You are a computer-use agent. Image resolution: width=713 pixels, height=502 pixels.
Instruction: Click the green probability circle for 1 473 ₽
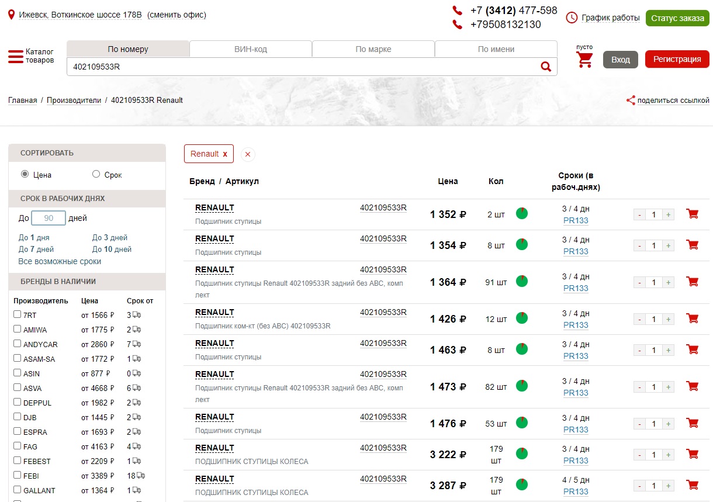pyautogui.click(x=522, y=386)
